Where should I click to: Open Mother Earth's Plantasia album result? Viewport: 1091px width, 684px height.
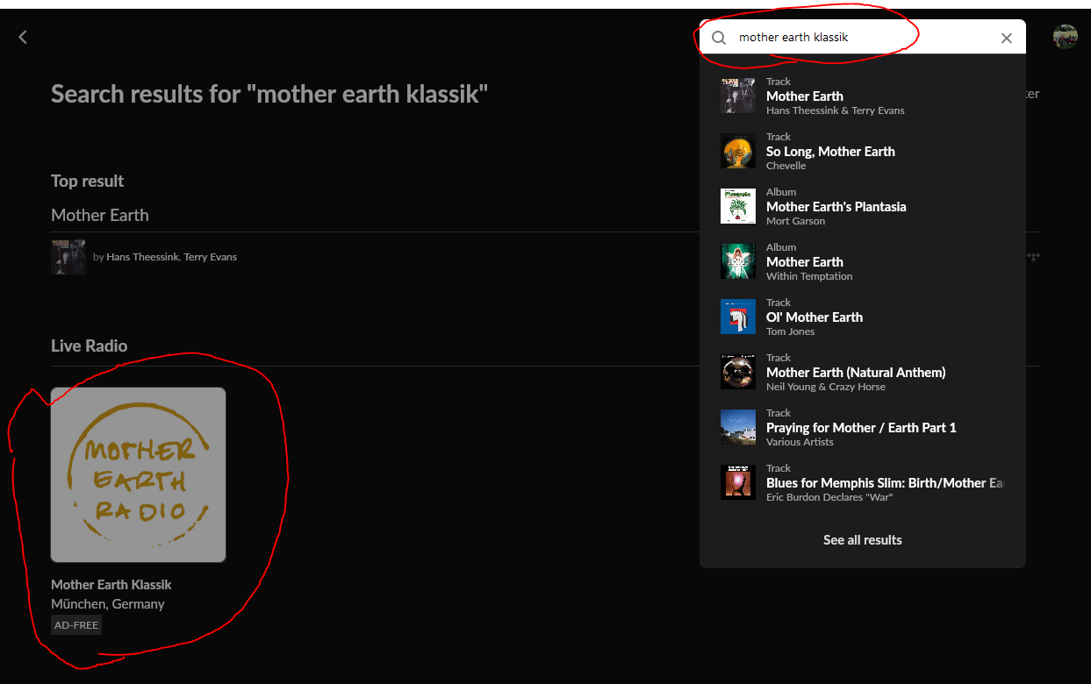836,207
